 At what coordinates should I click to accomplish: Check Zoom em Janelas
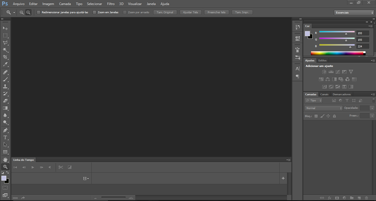tap(94, 12)
